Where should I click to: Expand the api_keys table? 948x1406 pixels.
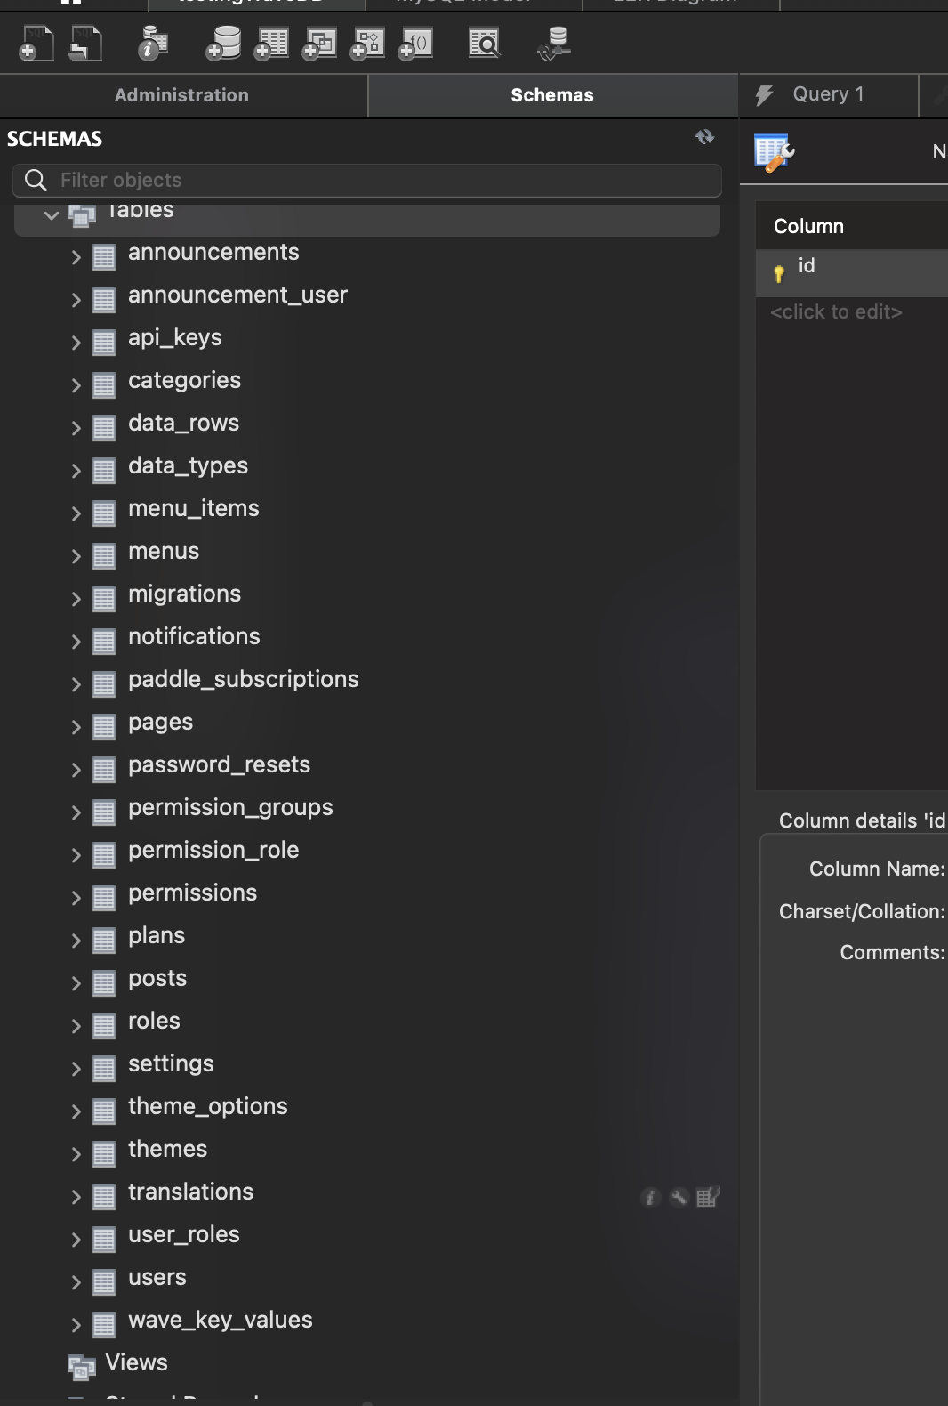pos(76,343)
